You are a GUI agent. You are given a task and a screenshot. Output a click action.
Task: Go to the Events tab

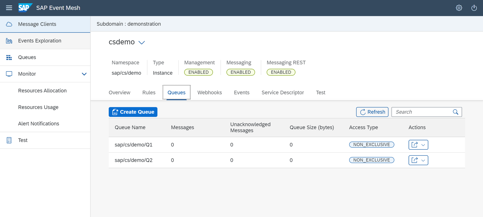pyautogui.click(x=241, y=92)
